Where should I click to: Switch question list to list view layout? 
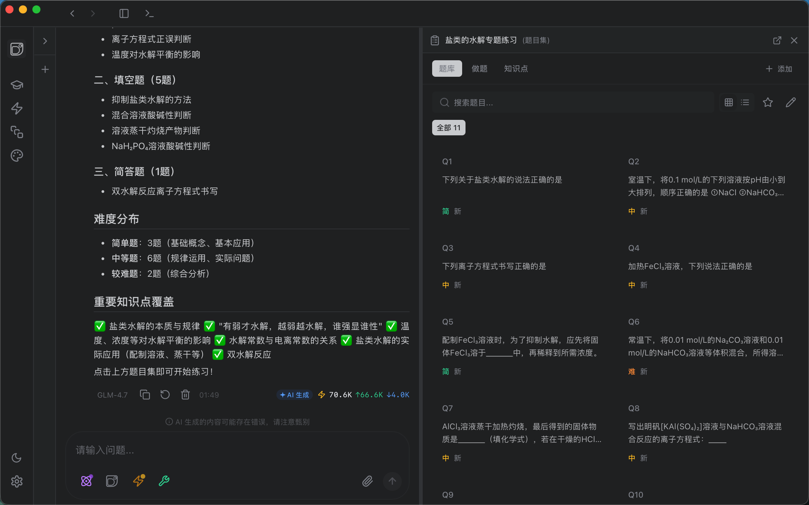[x=745, y=102]
